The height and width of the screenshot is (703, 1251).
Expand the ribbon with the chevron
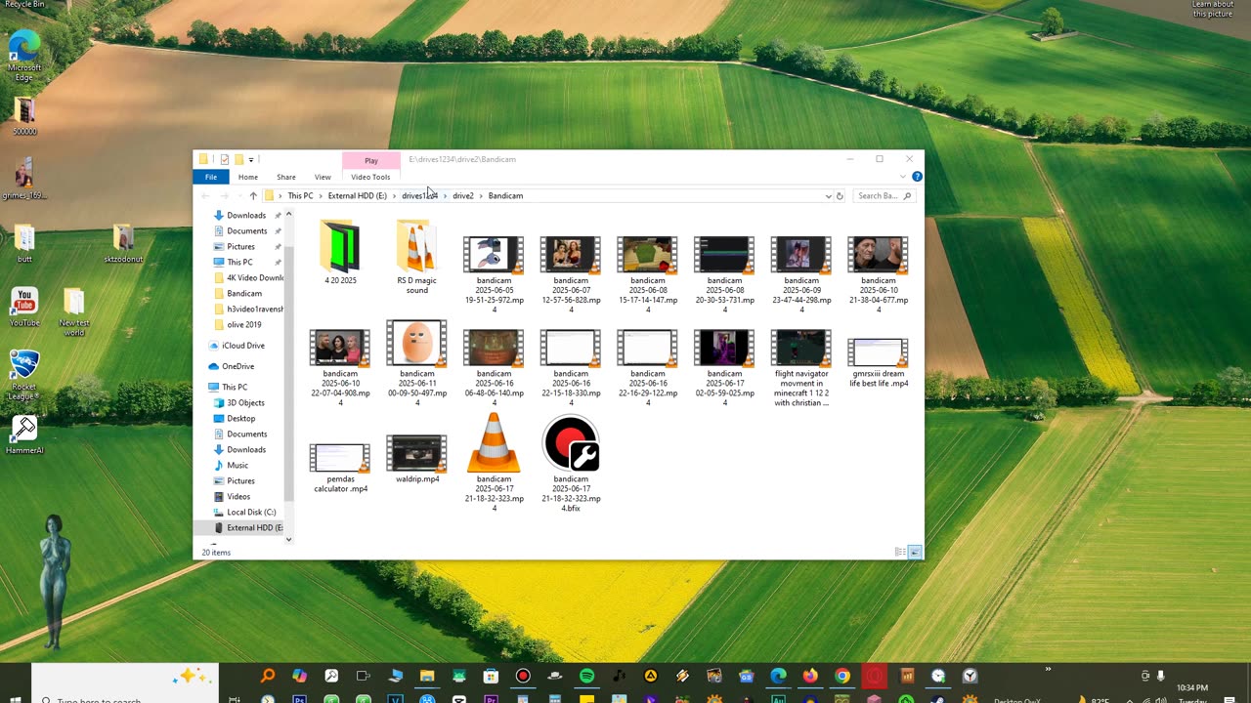[x=903, y=177]
